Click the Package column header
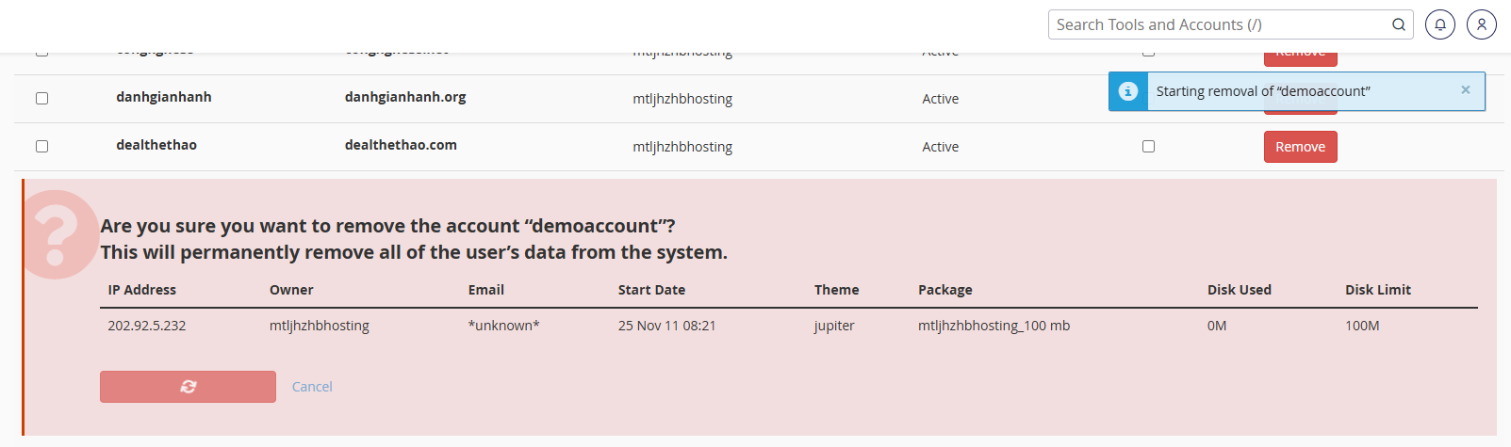This screenshot has width=1511, height=447. coord(945,290)
